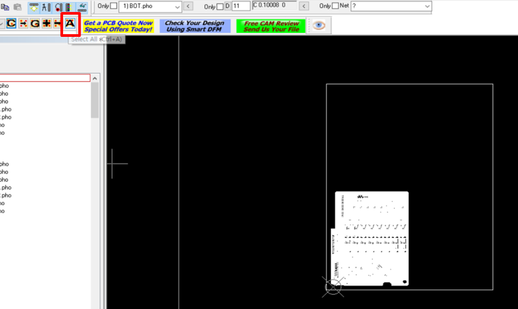Image resolution: width=518 pixels, height=309 pixels.
Task: Select the compass measure tool icon
Action: (46, 7)
